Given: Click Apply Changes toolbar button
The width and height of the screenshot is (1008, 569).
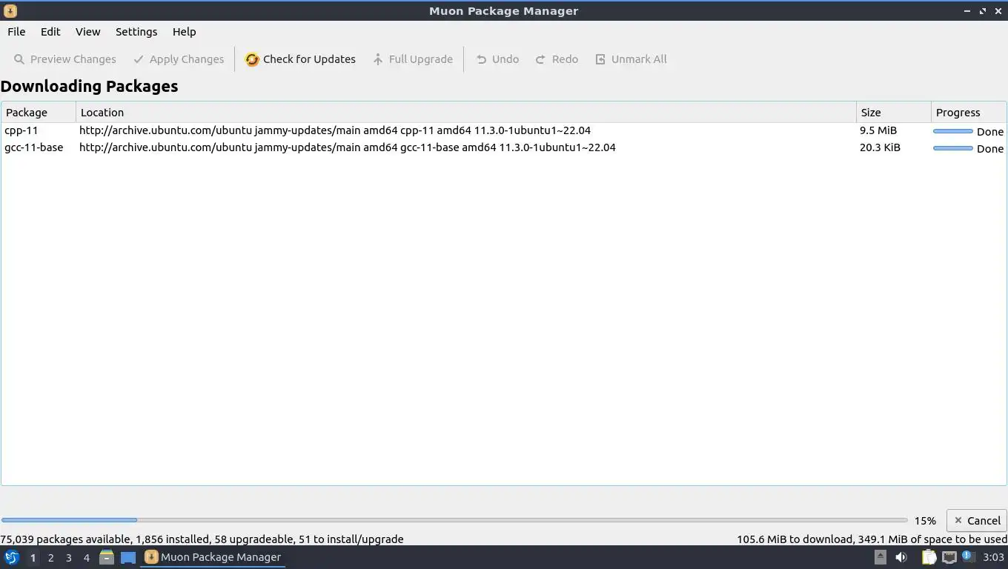Looking at the screenshot, I should pyautogui.click(x=179, y=59).
